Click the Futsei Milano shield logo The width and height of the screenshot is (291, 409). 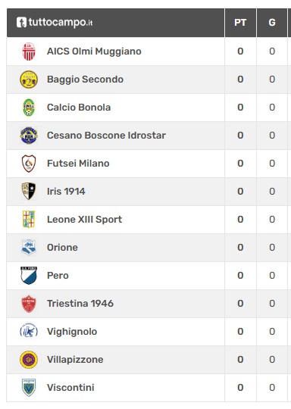point(29,164)
